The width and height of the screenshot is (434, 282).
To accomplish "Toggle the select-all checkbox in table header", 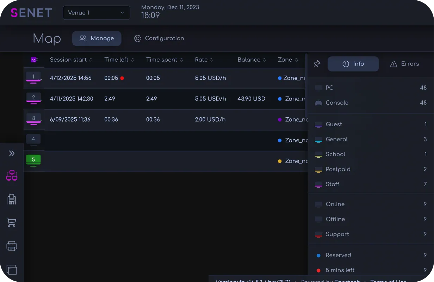I will click(34, 60).
